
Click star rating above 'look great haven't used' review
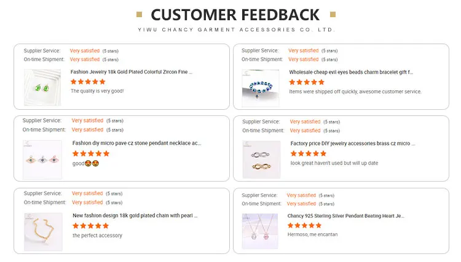pyautogui.click(x=308, y=153)
